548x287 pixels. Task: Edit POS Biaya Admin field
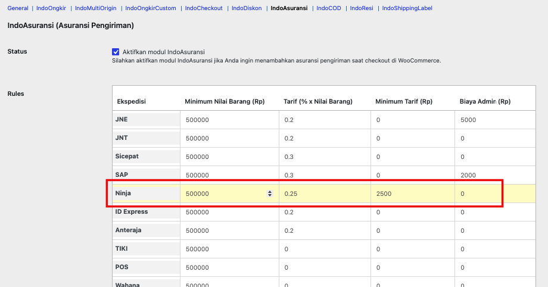(495, 268)
